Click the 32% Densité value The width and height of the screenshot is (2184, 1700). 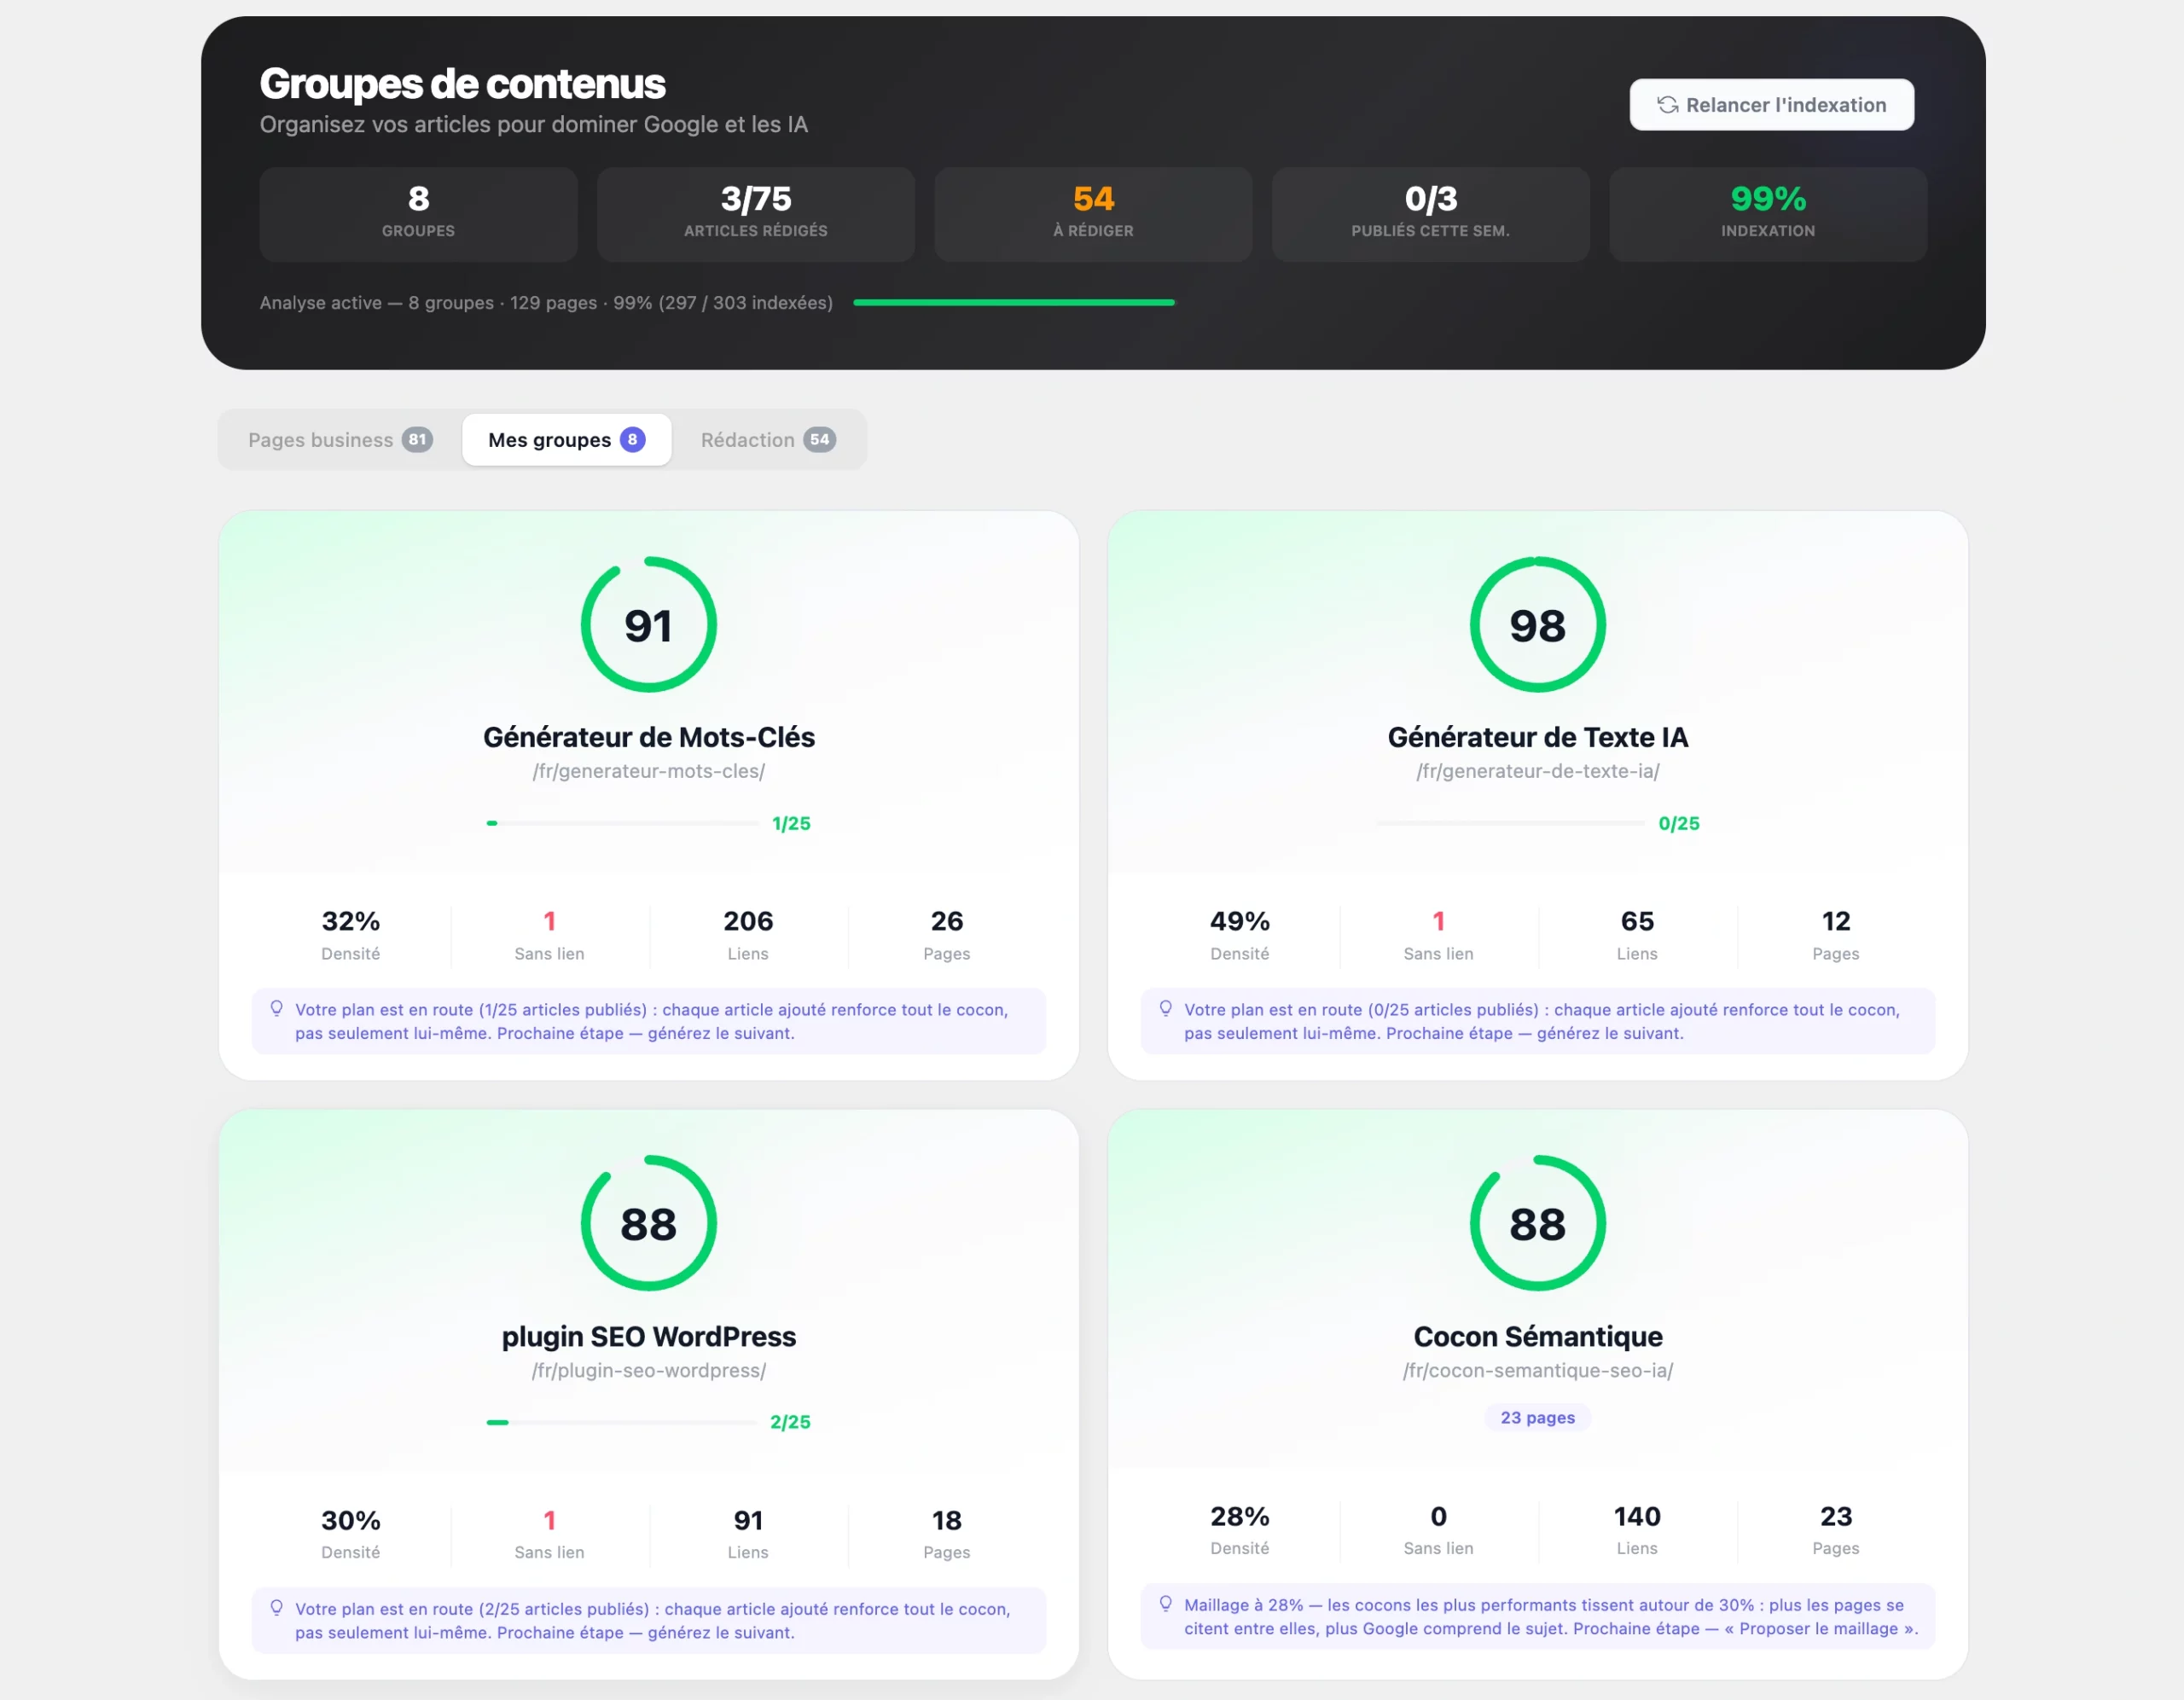pyautogui.click(x=351, y=921)
